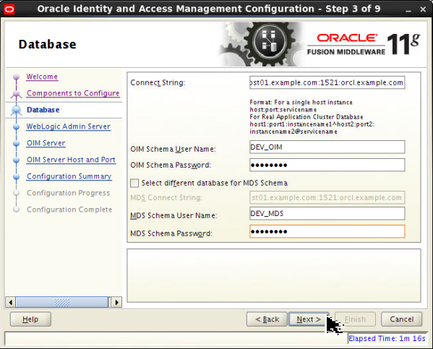Close the configuration wizard window
This screenshot has width=433, height=349.
coord(423,9)
